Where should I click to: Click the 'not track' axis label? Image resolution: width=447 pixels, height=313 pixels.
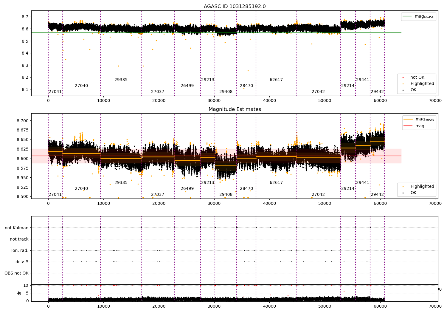pyautogui.click(x=19, y=239)
